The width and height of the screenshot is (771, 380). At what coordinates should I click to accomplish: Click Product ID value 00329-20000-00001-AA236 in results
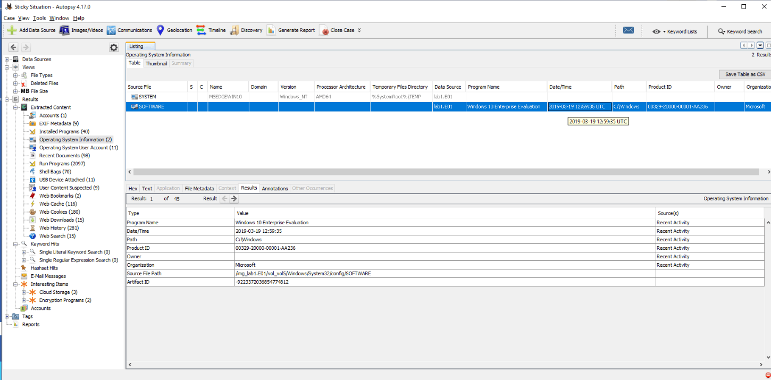click(265, 248)
